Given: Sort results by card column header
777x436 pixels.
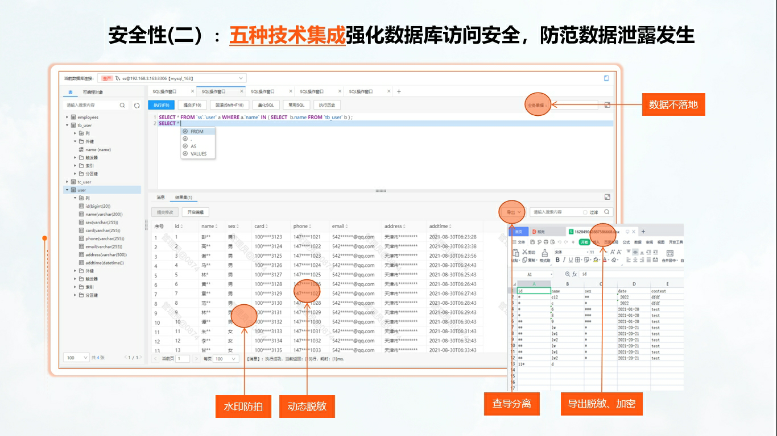Looking at the screenshot, I should pos(261,227).
